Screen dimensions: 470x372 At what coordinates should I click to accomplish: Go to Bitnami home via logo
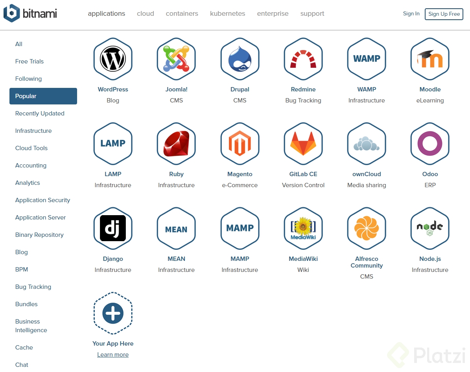pos(30,13)
